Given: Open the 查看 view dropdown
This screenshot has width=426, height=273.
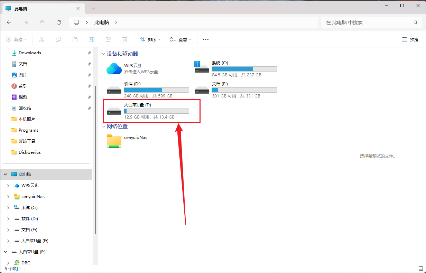Looking at the screenshot, I should (181, 39).
